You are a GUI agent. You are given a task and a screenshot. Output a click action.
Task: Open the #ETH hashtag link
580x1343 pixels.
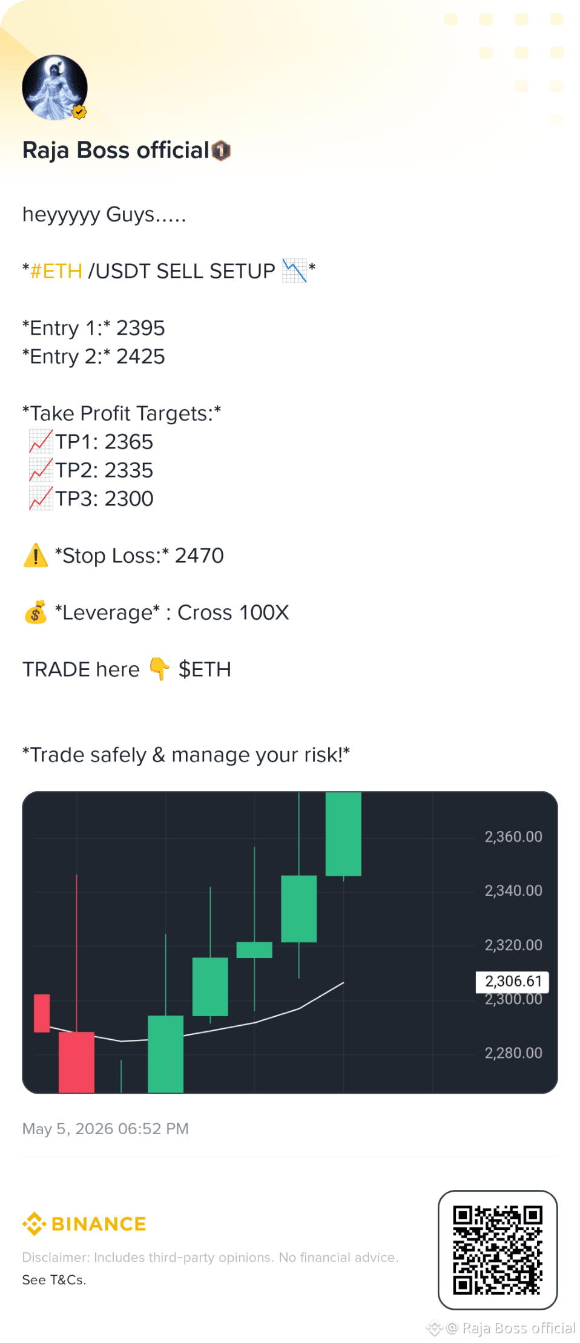pyautogui.click(x=56, y=271)
